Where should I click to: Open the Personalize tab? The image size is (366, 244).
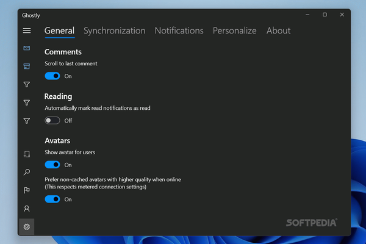(235, 30)
